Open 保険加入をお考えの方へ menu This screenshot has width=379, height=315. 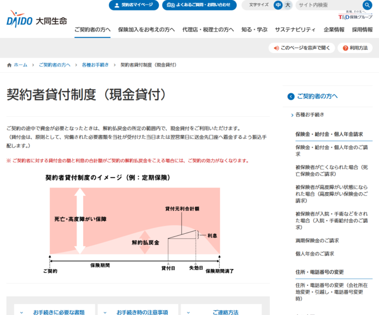point(146,30)
